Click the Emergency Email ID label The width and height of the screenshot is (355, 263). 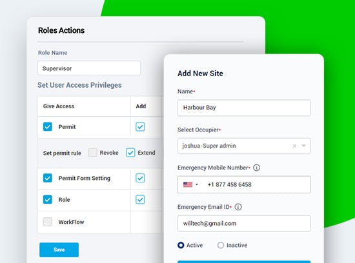(203, 207)
